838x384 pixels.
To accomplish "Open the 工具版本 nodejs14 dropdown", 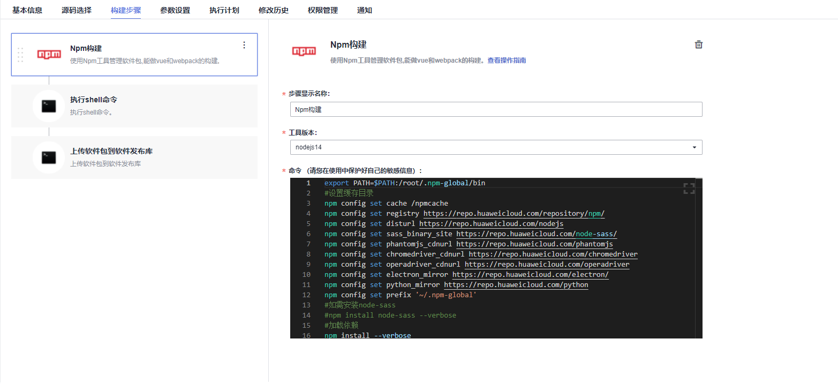I will click(496, 147).
